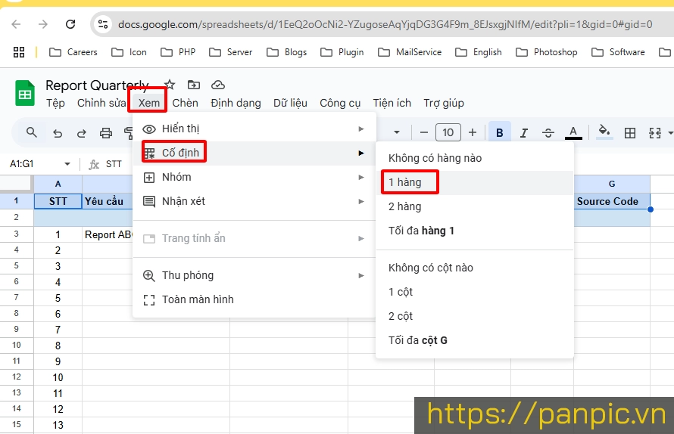674x434 pixels.
Task: Click the STT cell in row 1
Action: pyautogui.click(x=58, y=201)
